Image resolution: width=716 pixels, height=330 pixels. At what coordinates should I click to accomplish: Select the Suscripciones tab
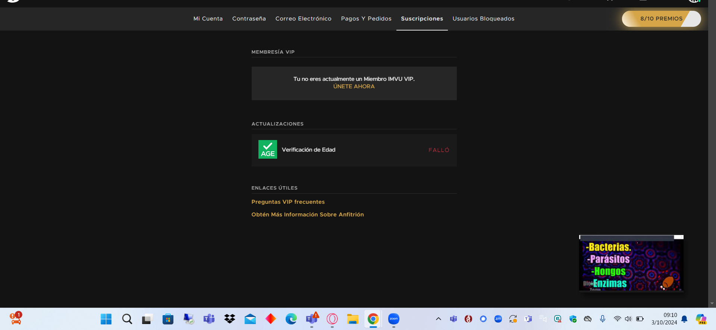pos(422,19)
